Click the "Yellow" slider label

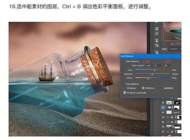[129, 78]
